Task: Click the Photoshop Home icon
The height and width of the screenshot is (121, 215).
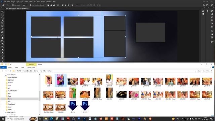Action: tap(3, 5)
